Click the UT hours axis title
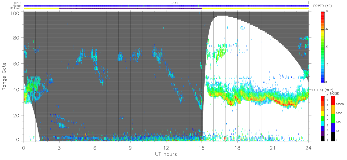 pos(166,154)
